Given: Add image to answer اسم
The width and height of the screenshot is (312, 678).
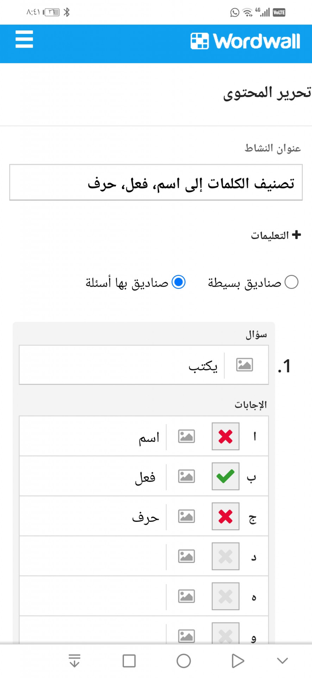Looking at the screenshot, I should click(x=186, y=436).
